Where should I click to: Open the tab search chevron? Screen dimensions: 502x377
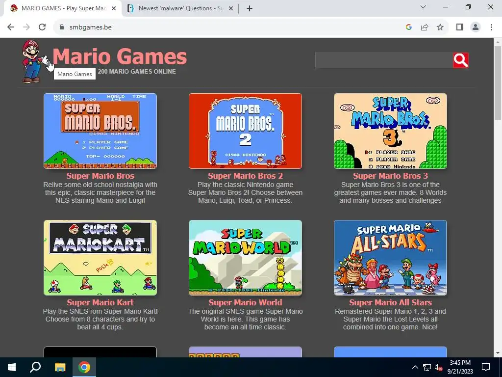point(423,7)
